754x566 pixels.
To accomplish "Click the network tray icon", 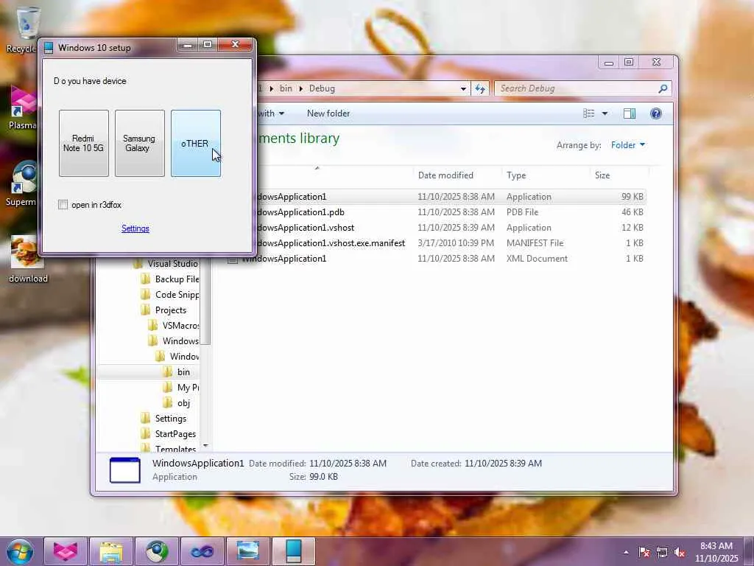I will 662,552.
